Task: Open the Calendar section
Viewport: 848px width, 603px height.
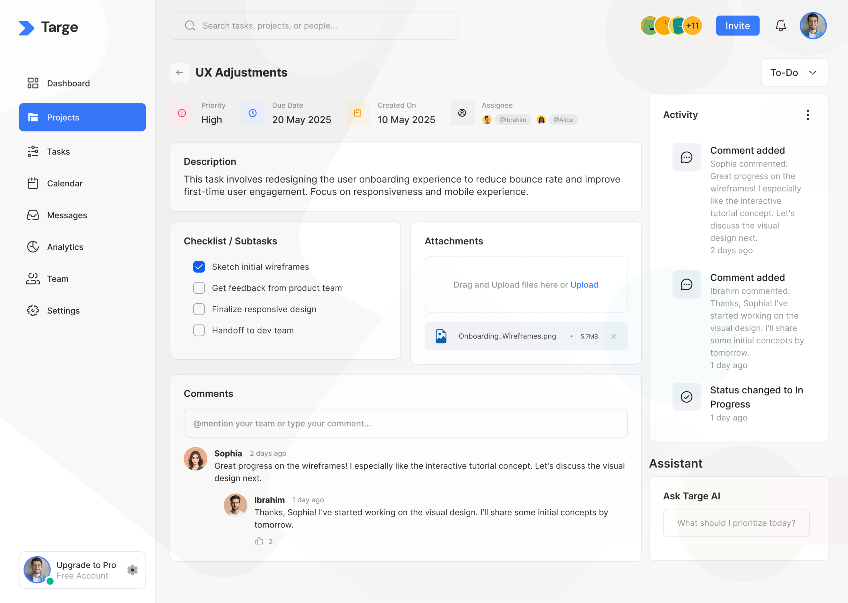Action: click(x=65, y=183)
